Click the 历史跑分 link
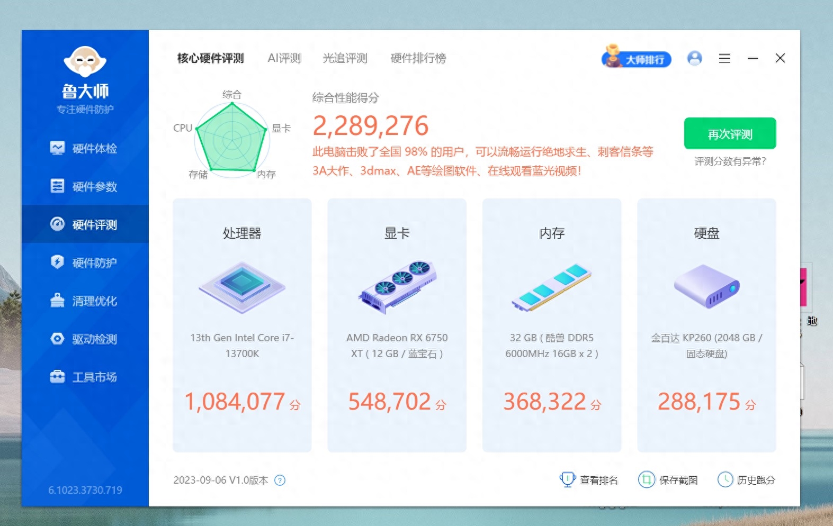This screenshot has width=833, height=526. pos(746,480)
